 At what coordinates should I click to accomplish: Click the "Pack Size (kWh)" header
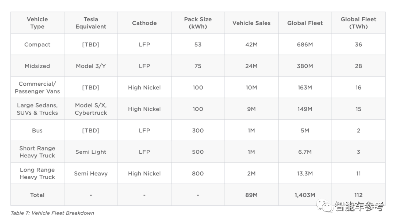[x=198, y=23]
